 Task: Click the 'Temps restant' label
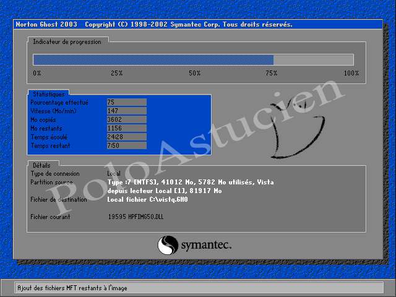[x=50, y=146]
